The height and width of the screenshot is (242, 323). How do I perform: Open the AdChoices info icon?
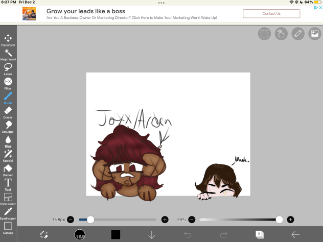point(316,8)
